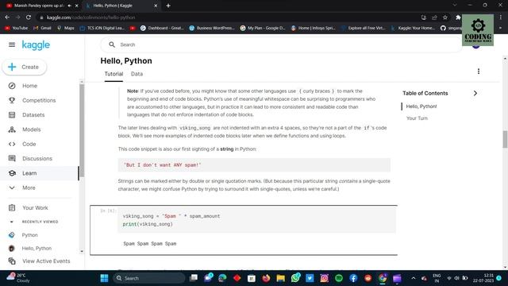This screenshot has height=286, width=508.
Task: Open the TCS iON Digital Learning bookmark
Action: (102, 29)
